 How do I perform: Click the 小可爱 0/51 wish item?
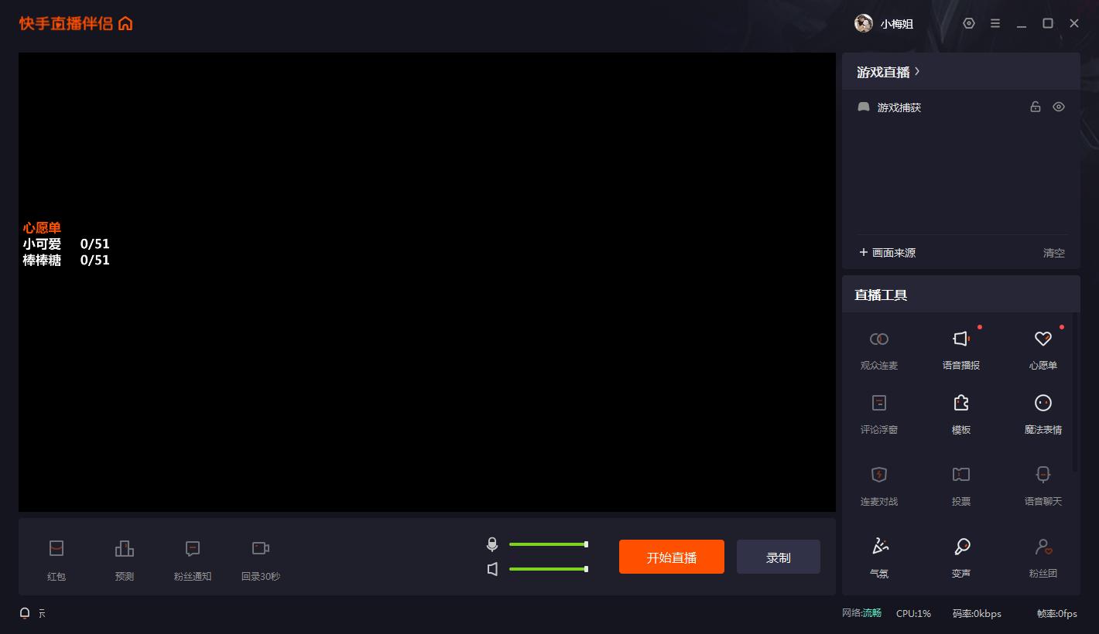[67, 244]
